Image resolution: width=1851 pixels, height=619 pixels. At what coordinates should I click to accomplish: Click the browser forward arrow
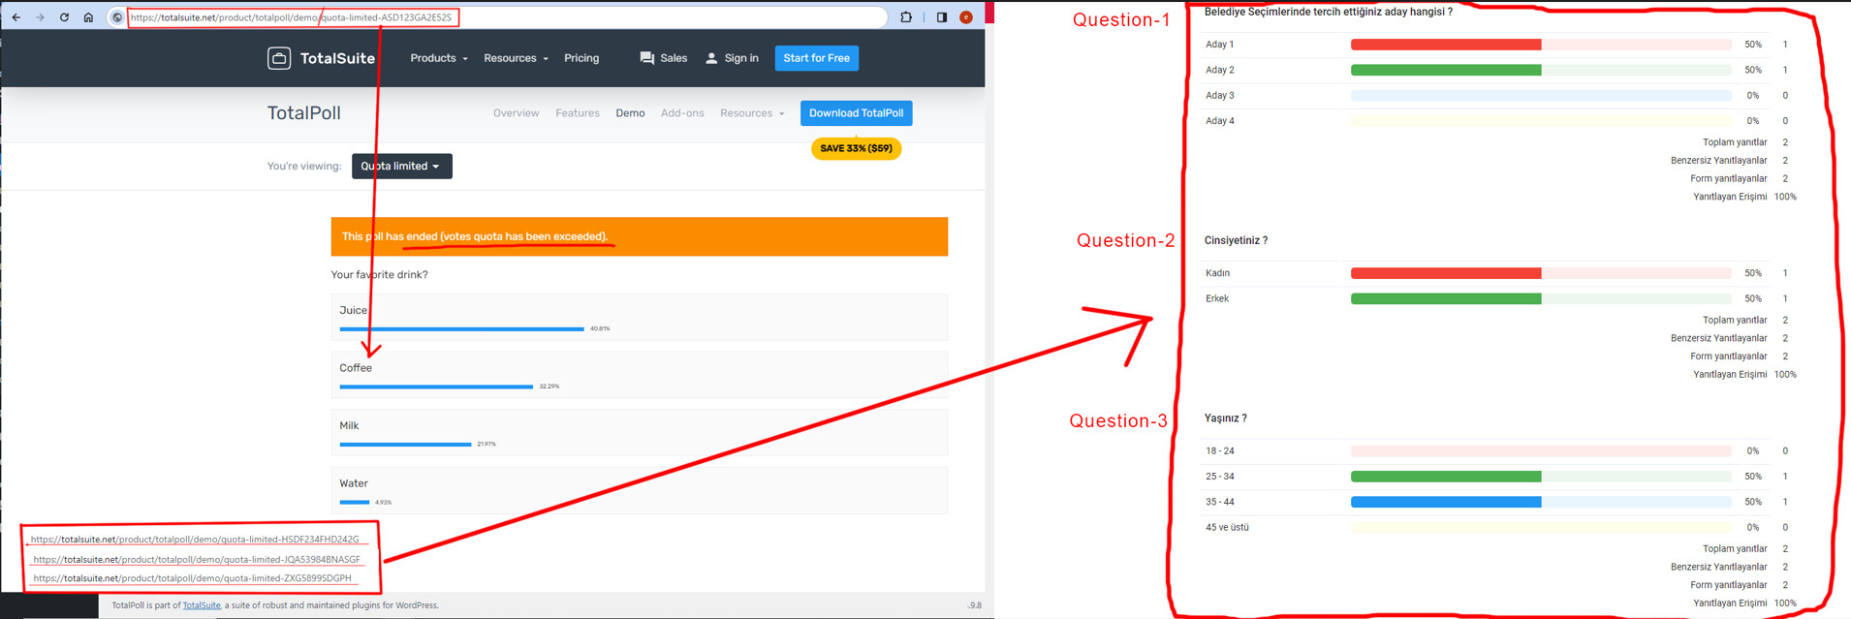40,17
